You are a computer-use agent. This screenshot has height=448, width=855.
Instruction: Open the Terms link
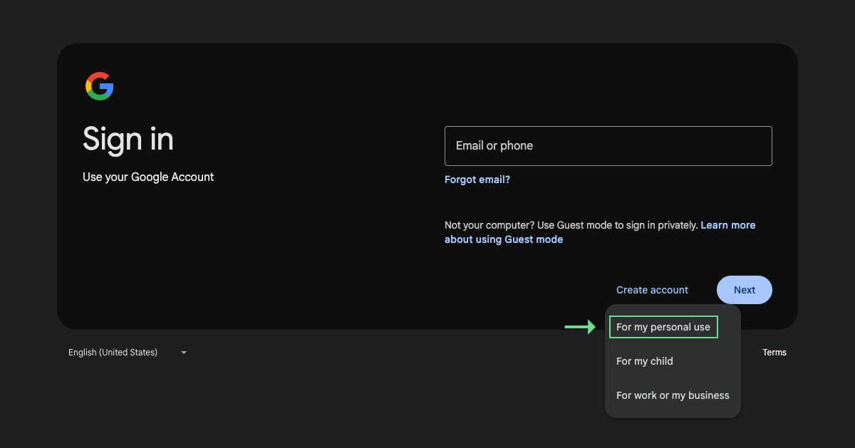pos(774,353)
